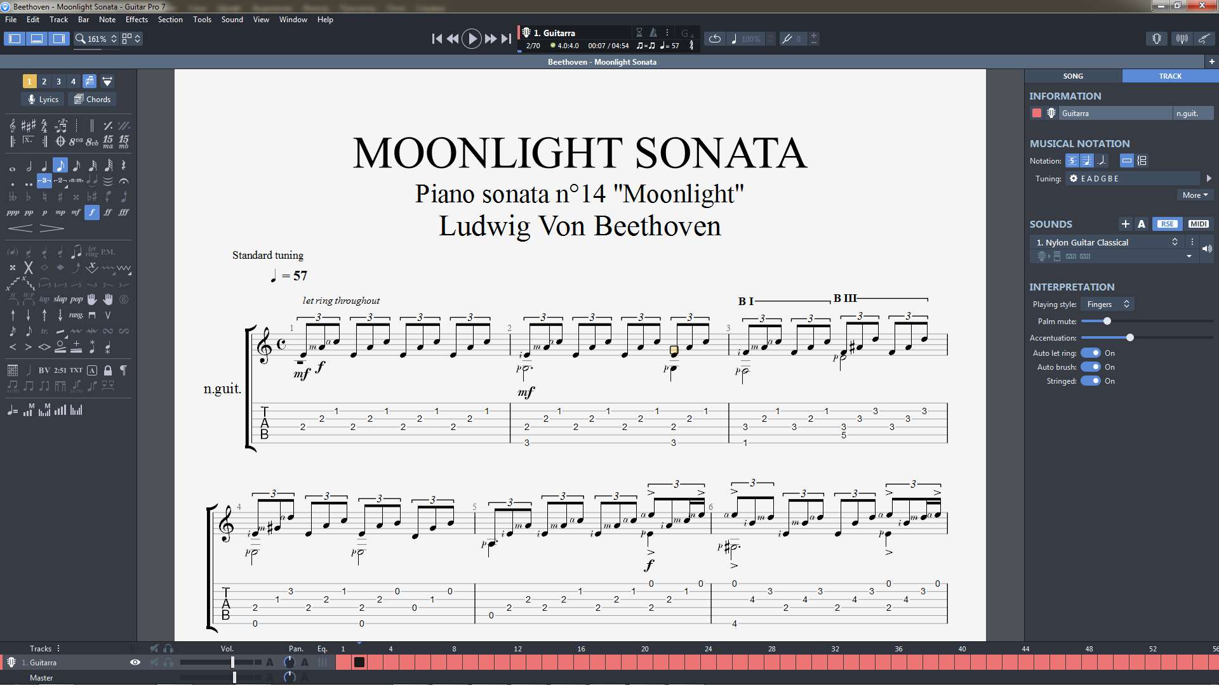Screen dimensions: 1219x685
Task: Expand the tuning arrow on right
Action: click(x=1209, y=179)
